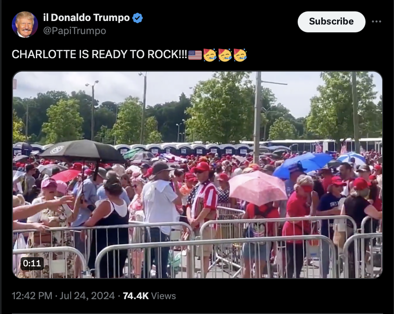394x314 pixels.
Task: Click the first party-face emoji after the flag
Action: pyautogui.click(x=210, y=55)
